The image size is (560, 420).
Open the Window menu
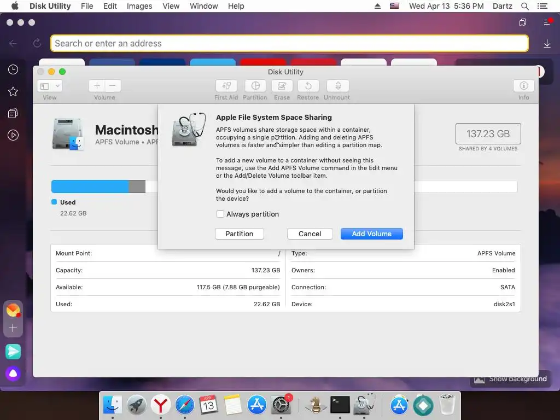[203, 6]
